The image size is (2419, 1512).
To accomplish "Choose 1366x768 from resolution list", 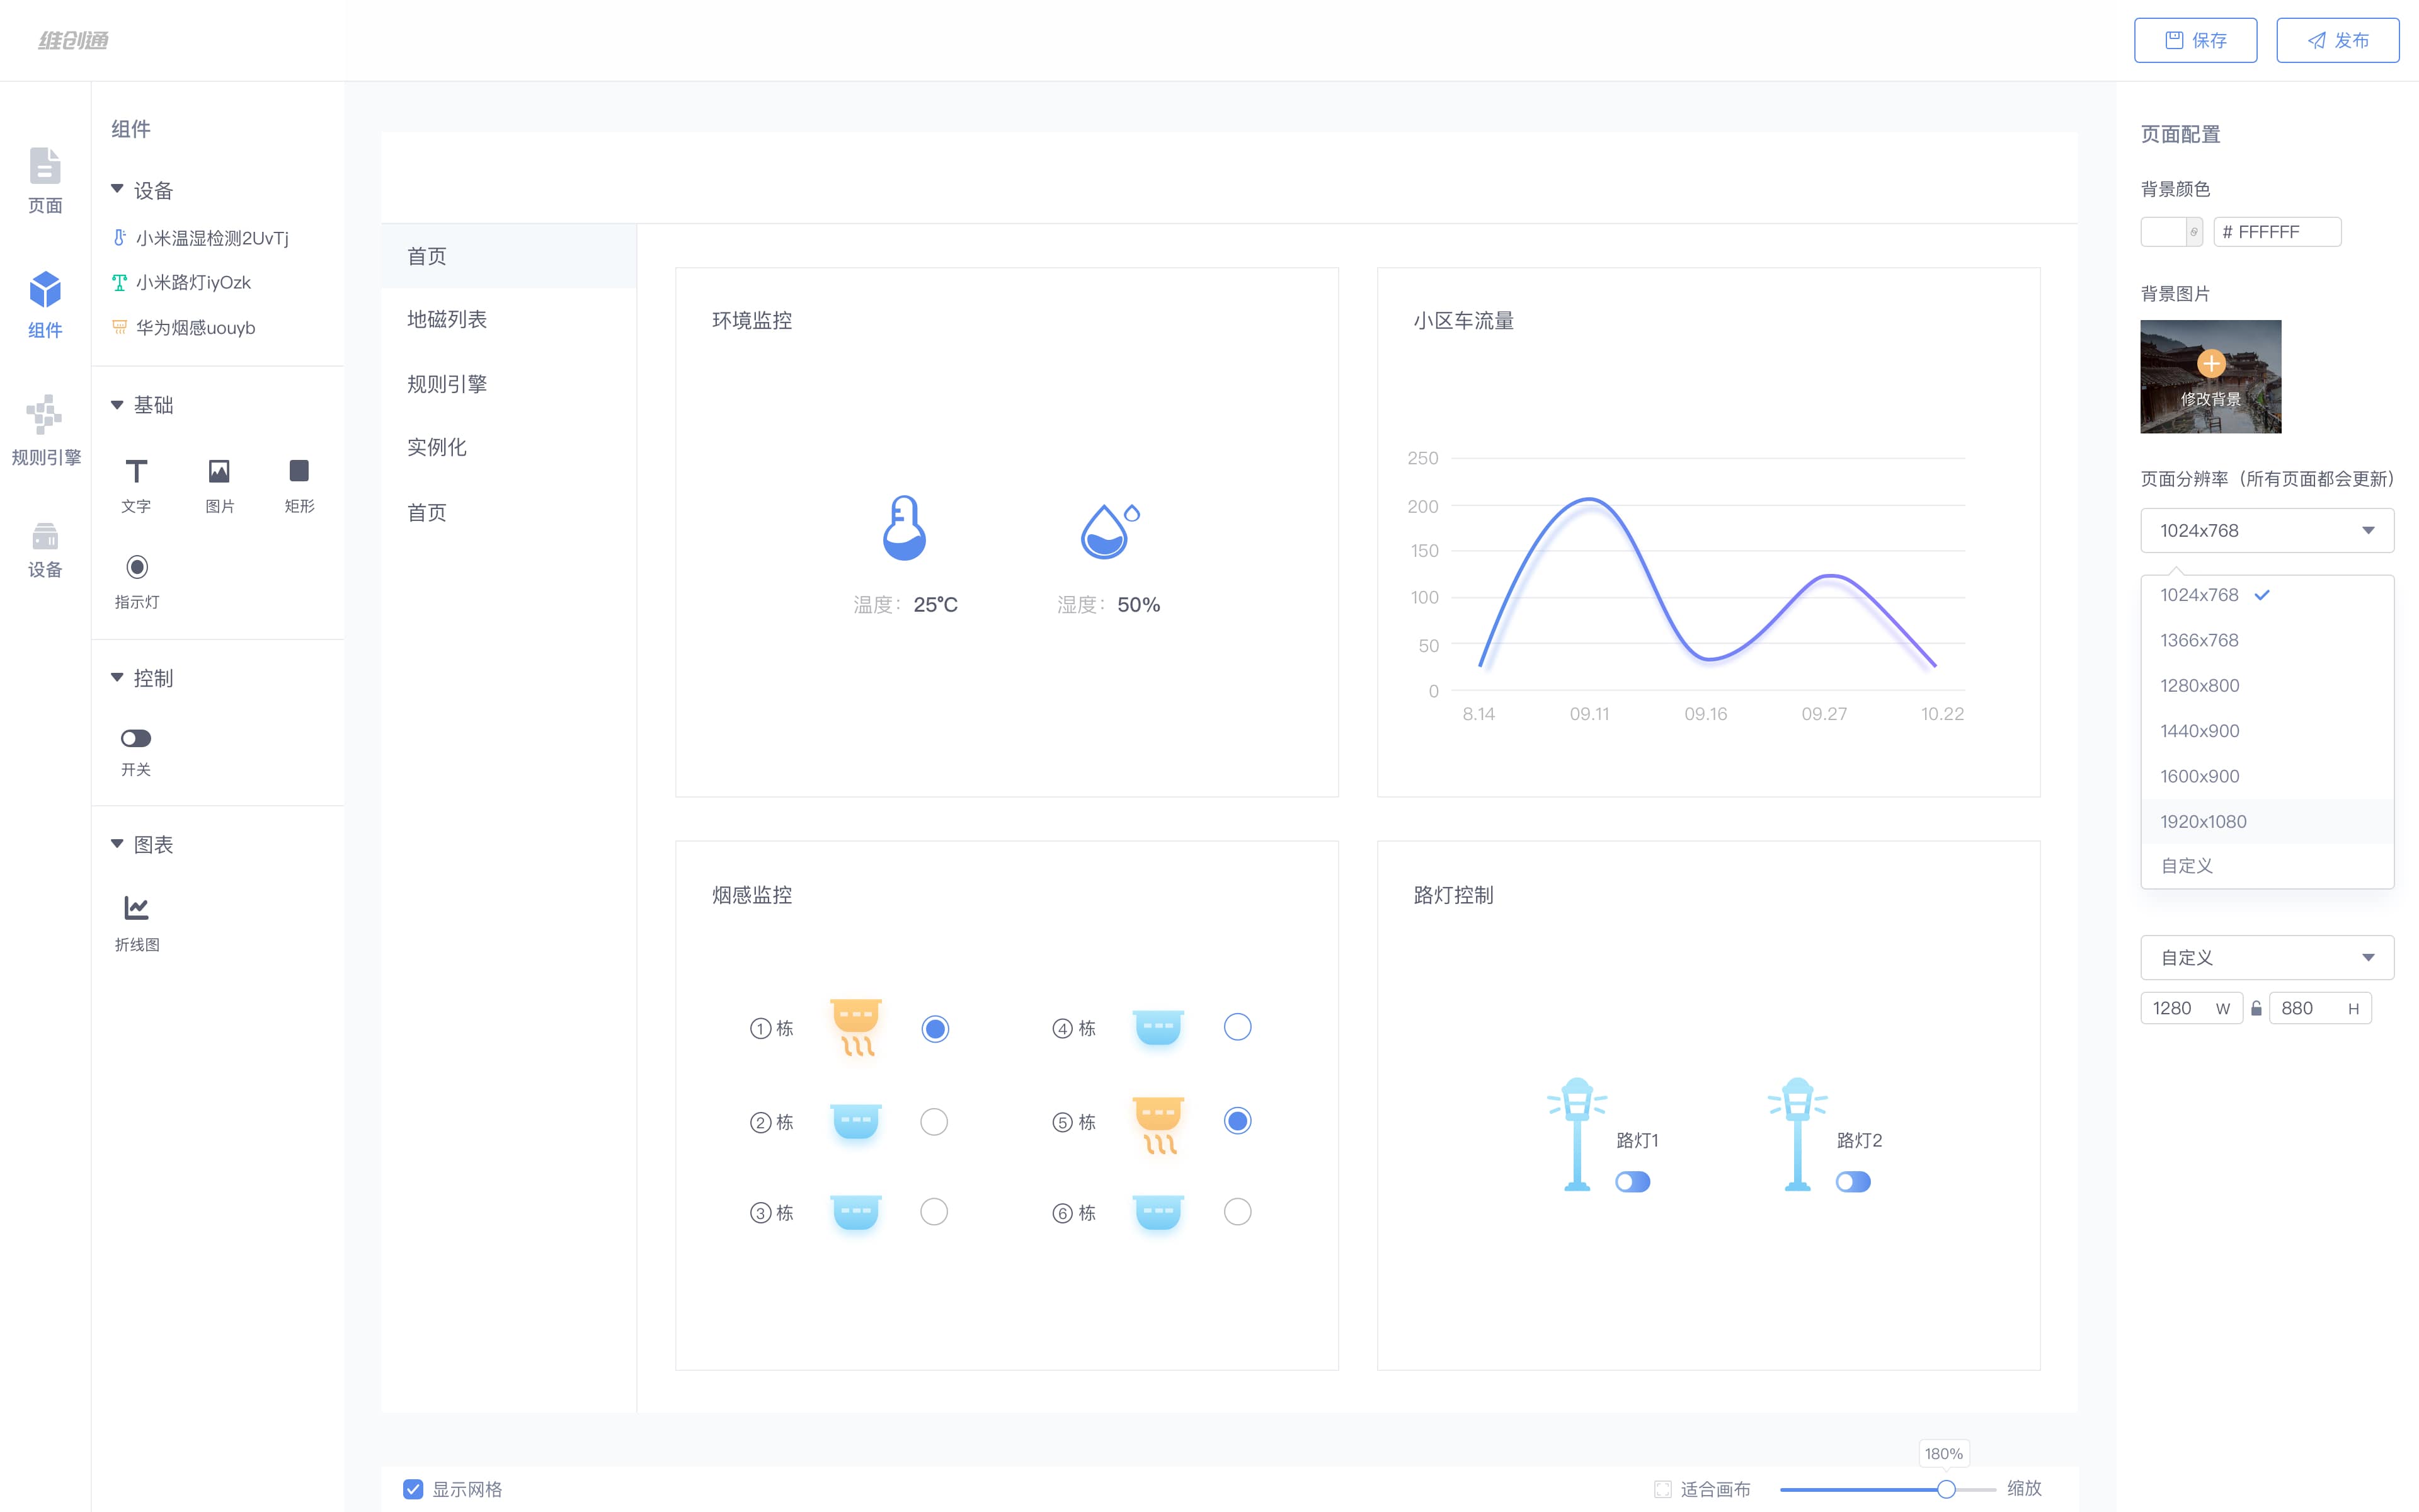I will point(2267,640).
